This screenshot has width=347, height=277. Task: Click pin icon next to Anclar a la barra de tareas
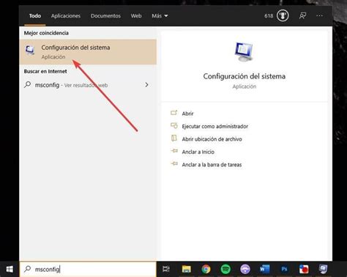174,163
